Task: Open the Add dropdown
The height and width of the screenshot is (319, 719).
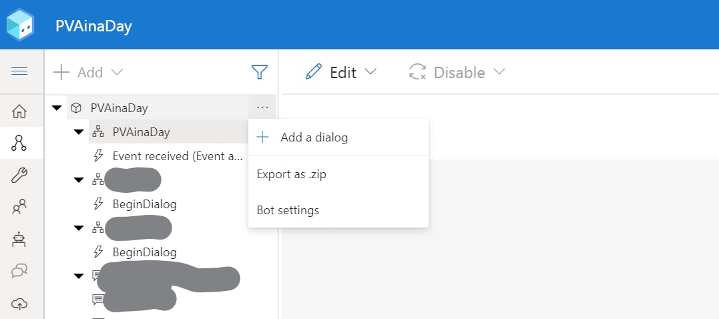Action: 89,72
